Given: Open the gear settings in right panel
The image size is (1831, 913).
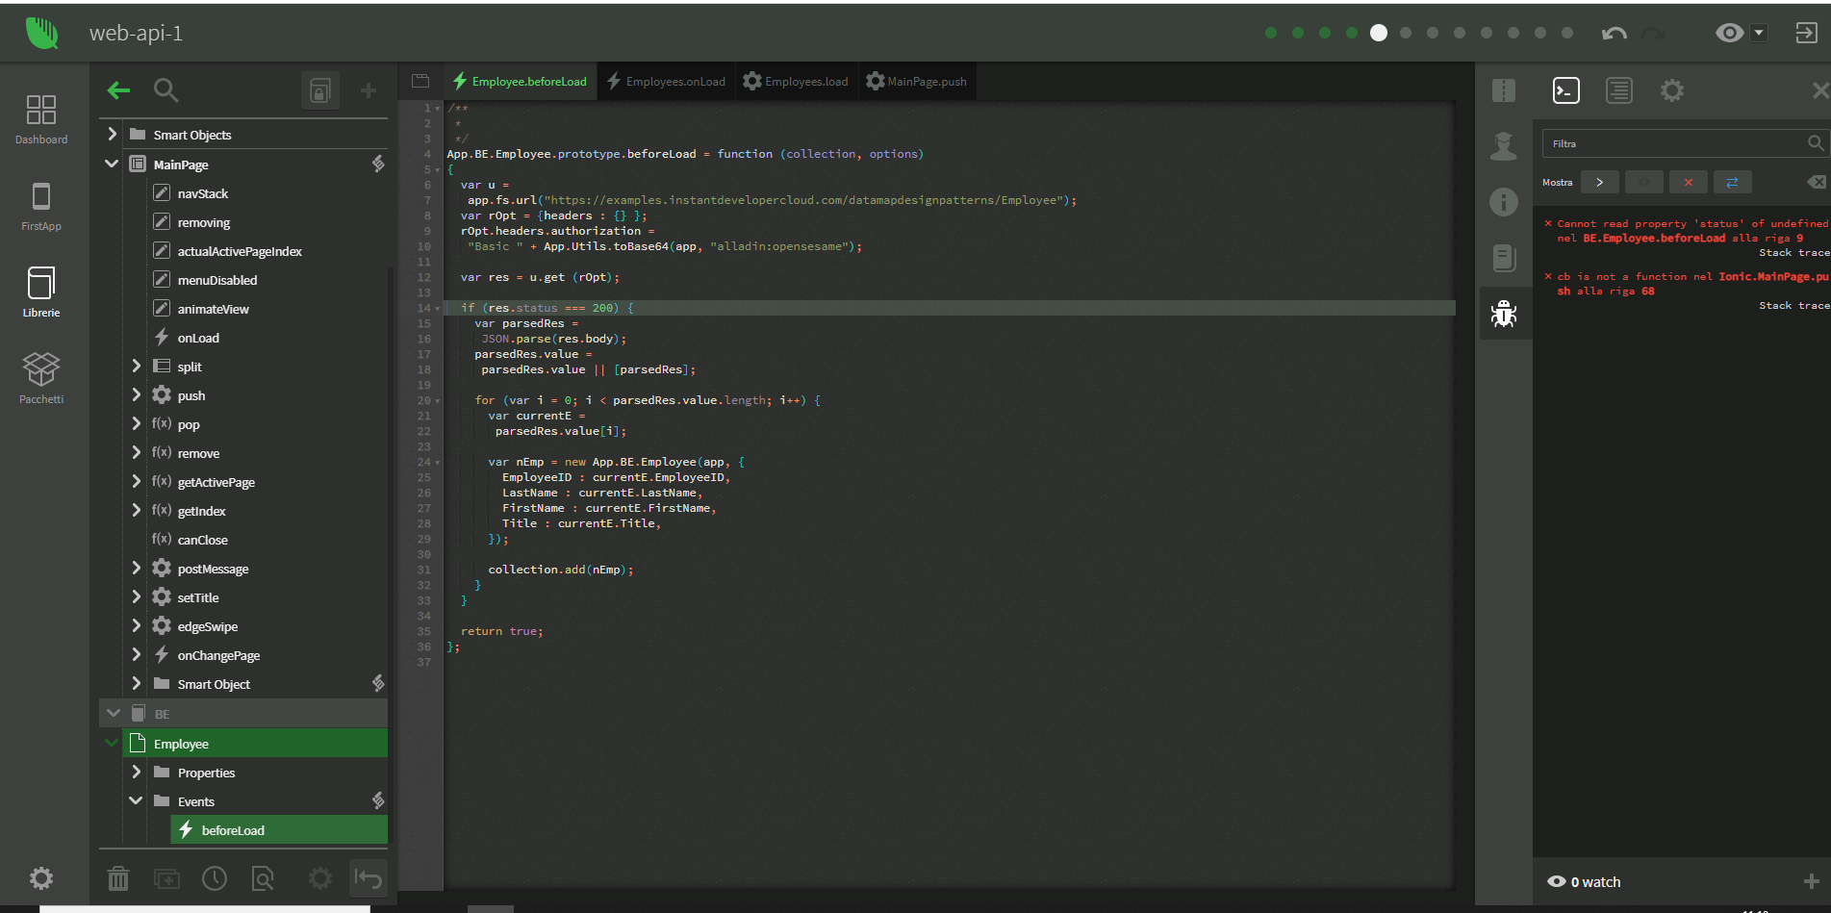Looking at the screenshot, I should point(1672,90).
